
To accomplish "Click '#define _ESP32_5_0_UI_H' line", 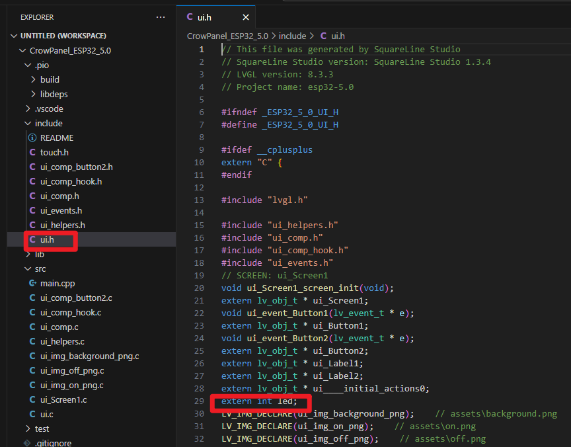I will click(x=280, y=124).
